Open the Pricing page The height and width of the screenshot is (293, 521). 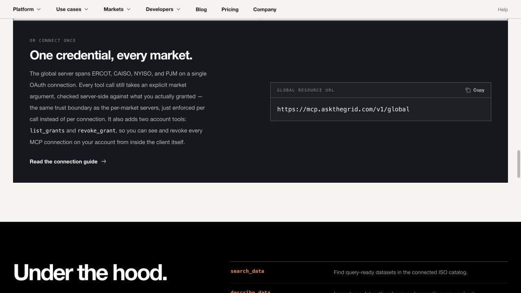pos(230,9)
